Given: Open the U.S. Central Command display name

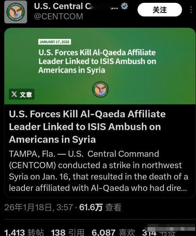Looking at the screenshot, I should tap(76, 6).
